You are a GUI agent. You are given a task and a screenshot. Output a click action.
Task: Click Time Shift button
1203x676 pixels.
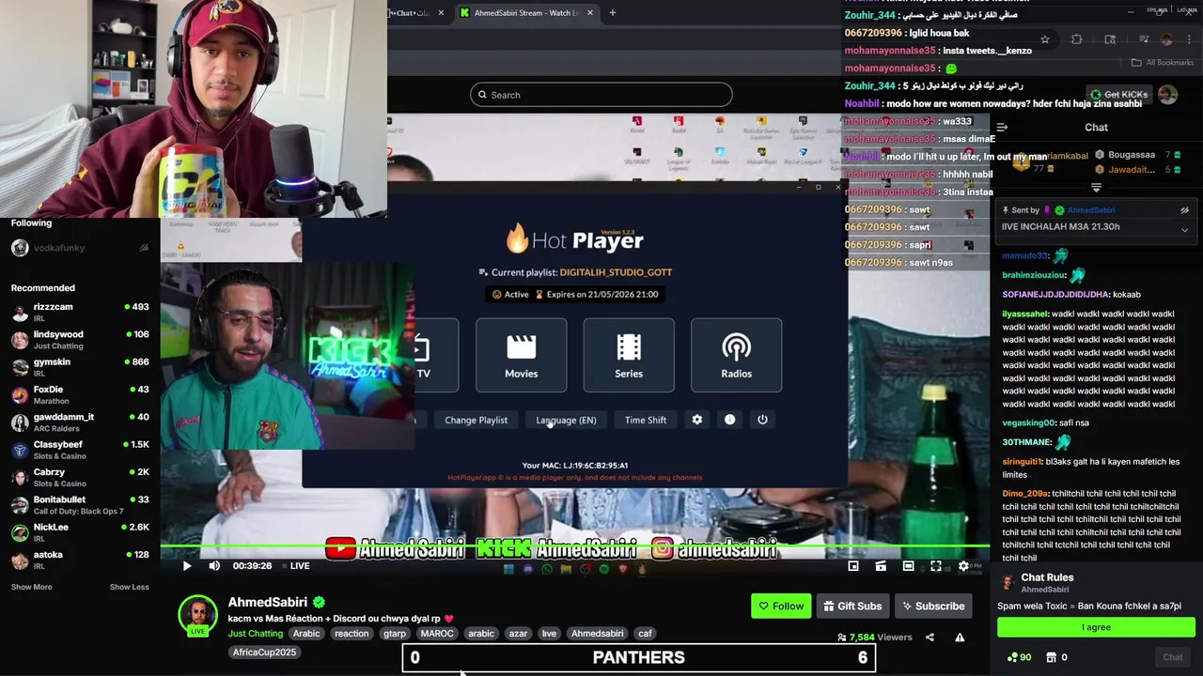point(646,420)
